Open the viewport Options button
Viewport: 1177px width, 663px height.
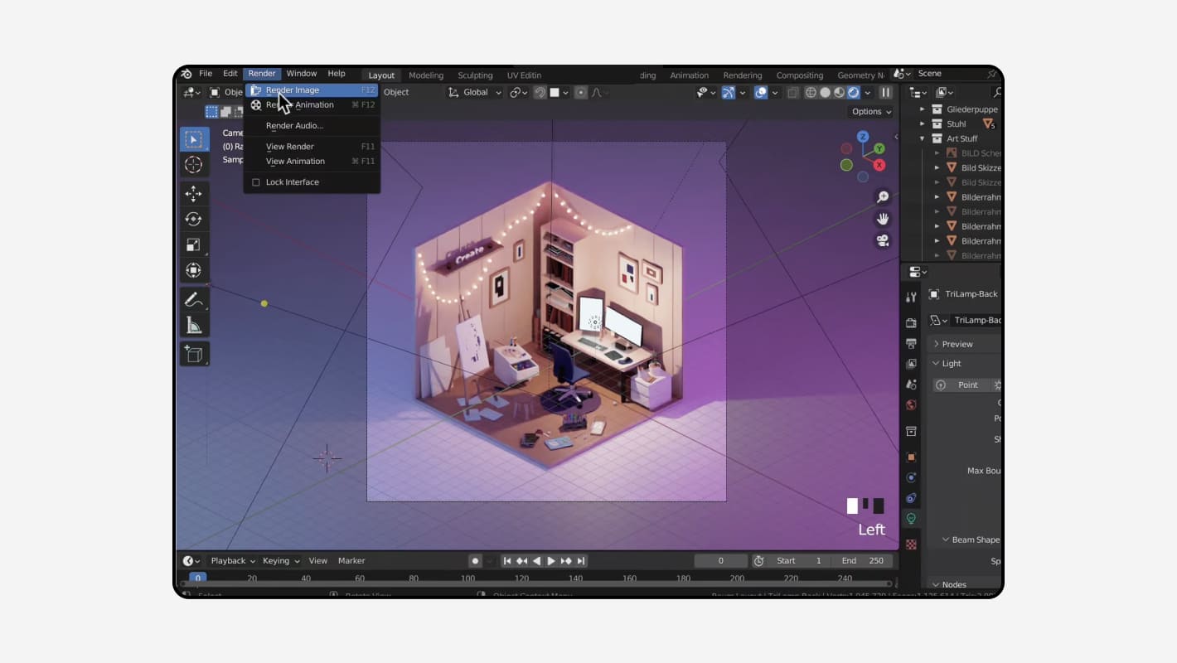click(871, 112)
